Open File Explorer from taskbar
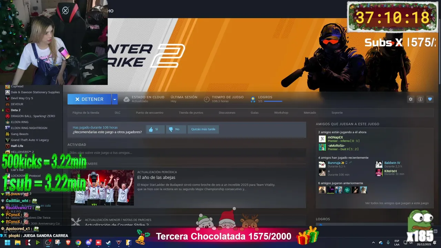The height and width of the screenshot is (248, 441). (x=18, y=242)
